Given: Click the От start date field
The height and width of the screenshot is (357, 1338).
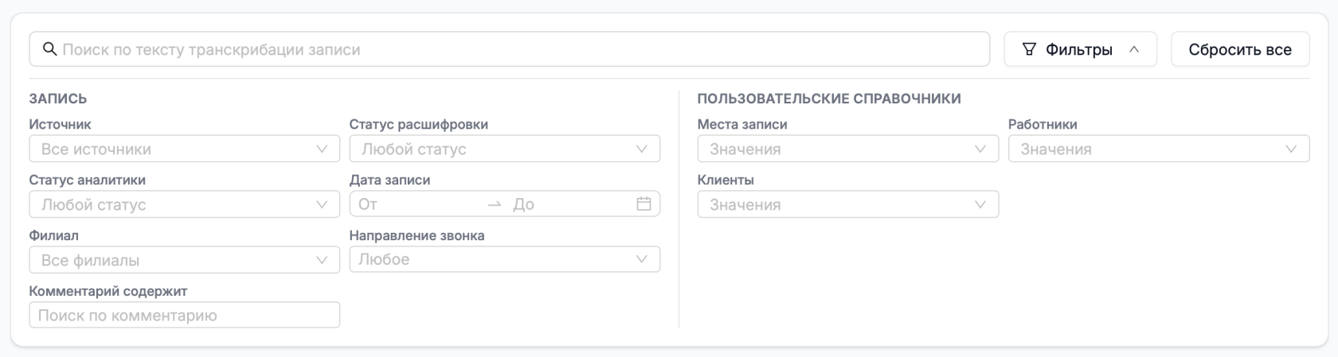Looking at the screenshot, I should pos(418,204).
